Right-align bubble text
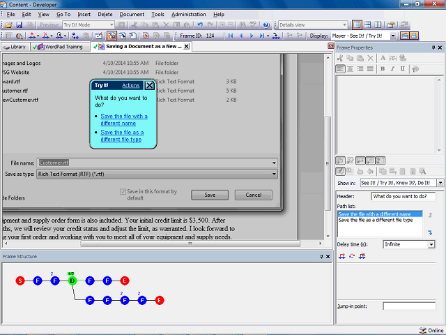The width and height of the screenshot is (446, 335). click(360, 68)
